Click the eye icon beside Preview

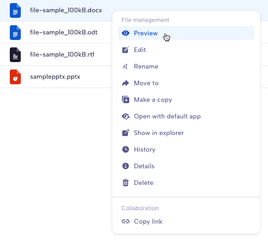[125, 33]
